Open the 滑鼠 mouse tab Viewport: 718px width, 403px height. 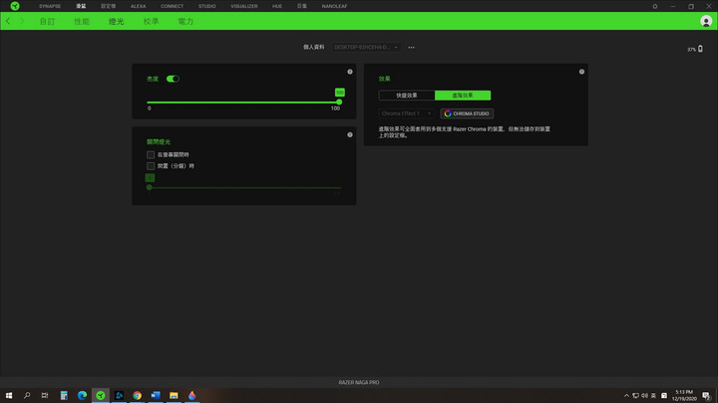coord(81,6)
